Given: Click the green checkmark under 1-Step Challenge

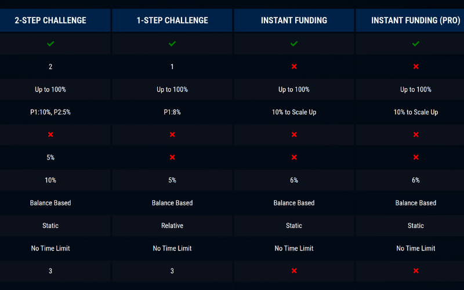Looking at the screenshot, I should point(172,43).
